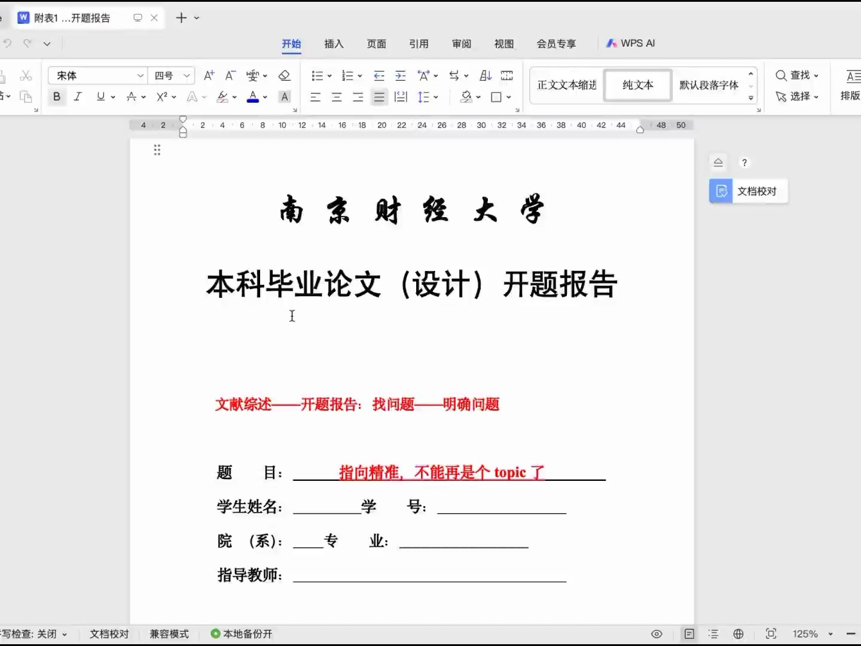Collapse the side panel with eject-style icon

[718, 163]
